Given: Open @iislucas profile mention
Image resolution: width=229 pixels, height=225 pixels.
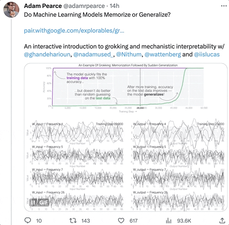Looking at the screenshot, I should click(x=207, y=54).
